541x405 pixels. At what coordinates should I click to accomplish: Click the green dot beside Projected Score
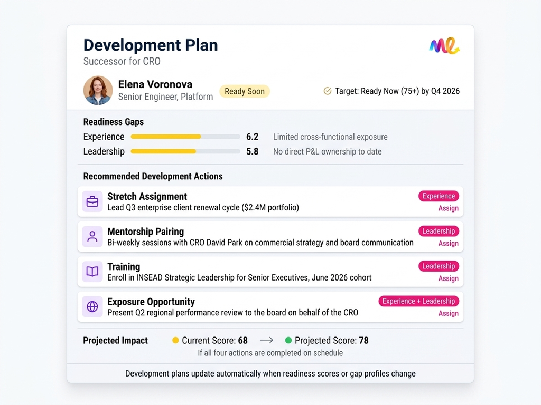coord(288,341)
